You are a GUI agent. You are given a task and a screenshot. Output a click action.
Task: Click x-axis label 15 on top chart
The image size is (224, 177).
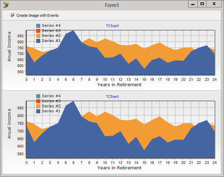pos(144,79)
